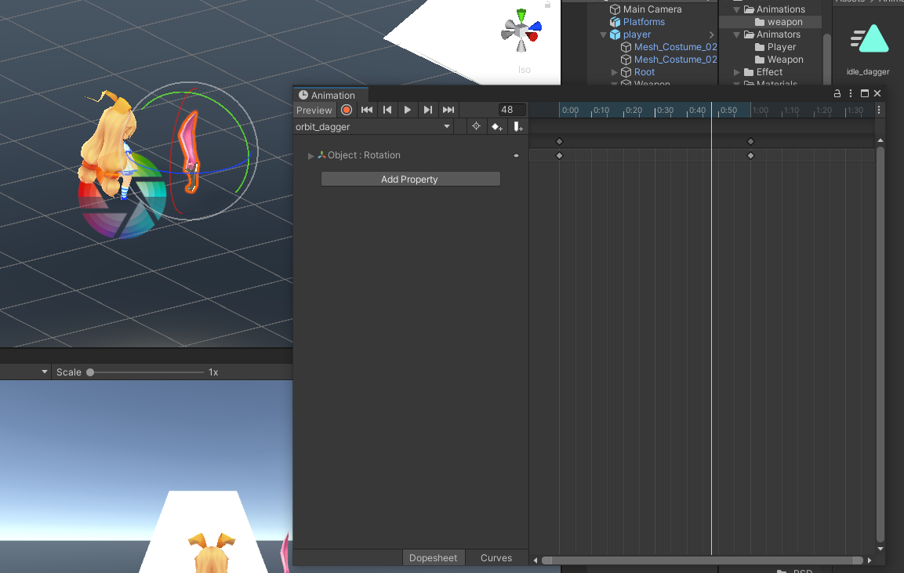This screenshot has width=904, height=573.
Task: Toggle filter by selection icon
Action: (x=476, y=127)
